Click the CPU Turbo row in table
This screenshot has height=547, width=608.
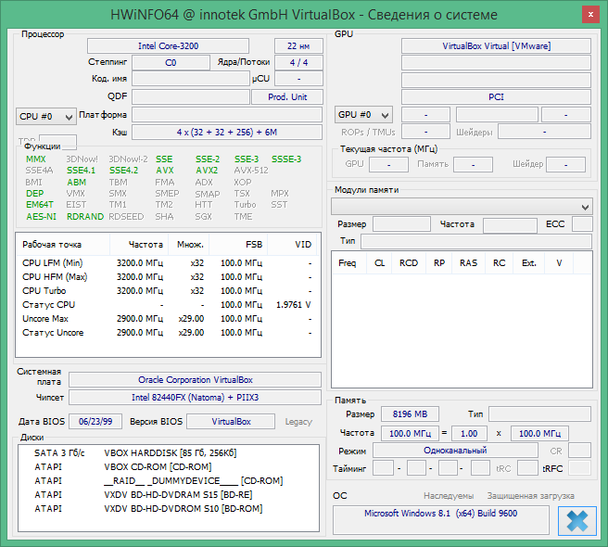coord(168,290)
